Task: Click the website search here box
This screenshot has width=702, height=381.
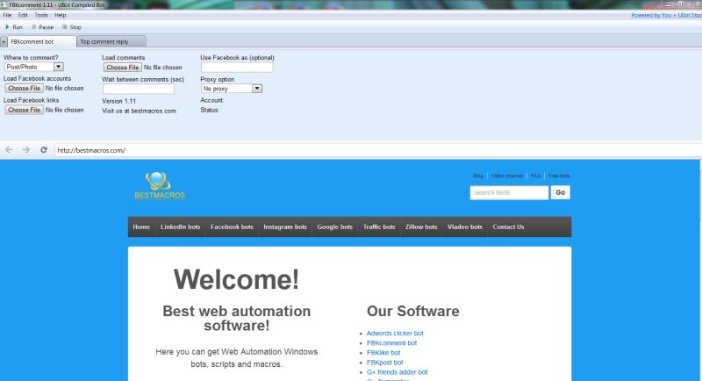Action: [x=509, y=192]
